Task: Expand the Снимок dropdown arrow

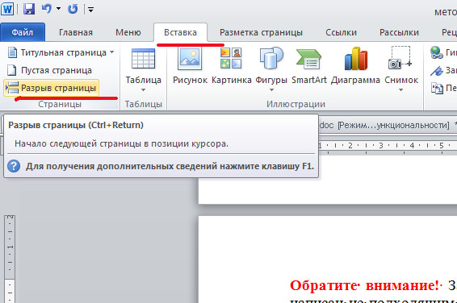Action: (x=401, y=90)
